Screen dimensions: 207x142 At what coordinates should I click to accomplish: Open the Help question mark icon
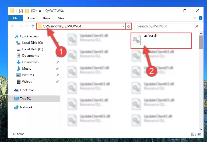point(200,18)
